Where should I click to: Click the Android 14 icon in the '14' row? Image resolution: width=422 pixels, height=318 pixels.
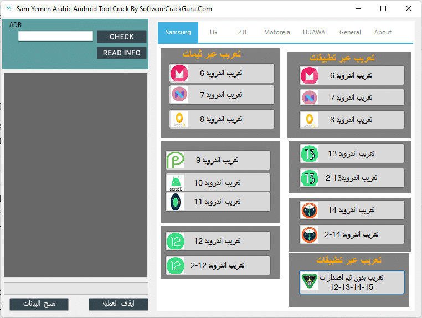tap(310, 210)
